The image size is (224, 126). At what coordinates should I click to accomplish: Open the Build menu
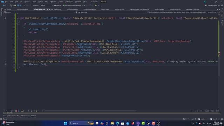34,2
